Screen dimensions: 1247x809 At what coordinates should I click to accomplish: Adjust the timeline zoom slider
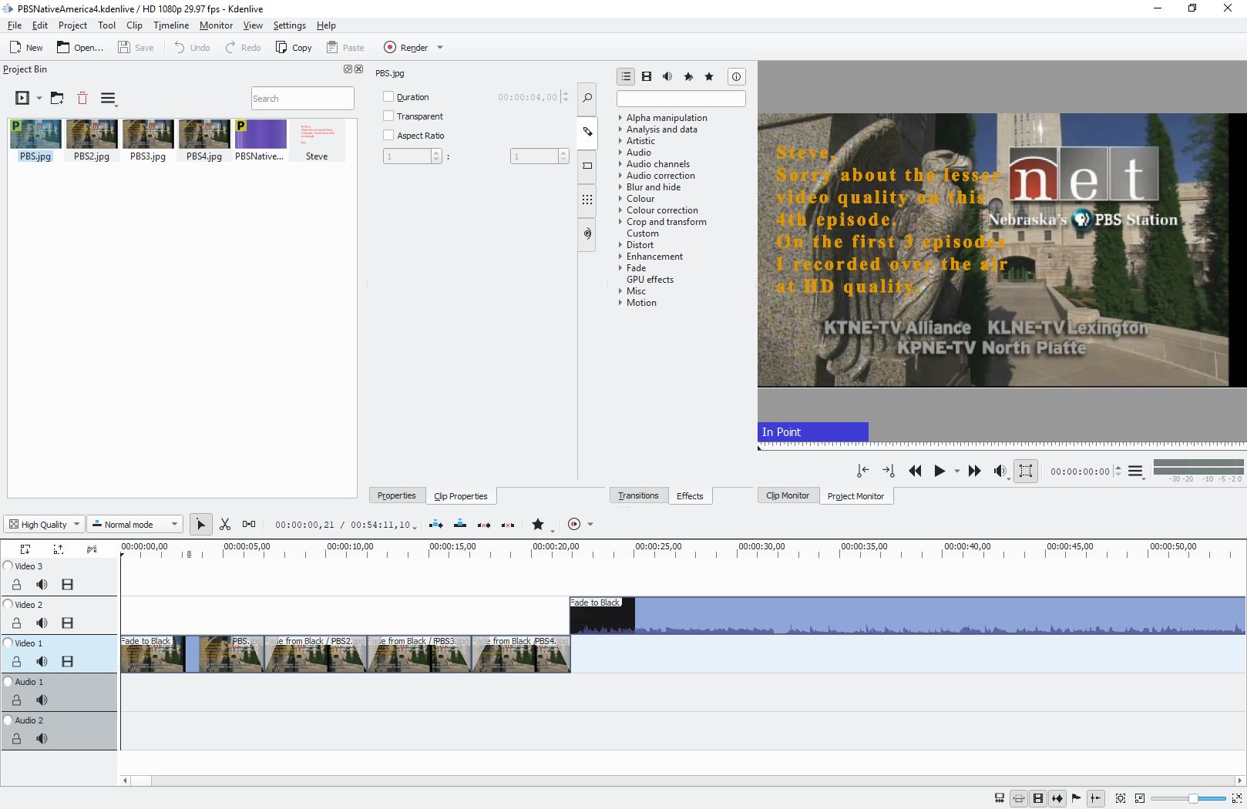coord(1192,798)
